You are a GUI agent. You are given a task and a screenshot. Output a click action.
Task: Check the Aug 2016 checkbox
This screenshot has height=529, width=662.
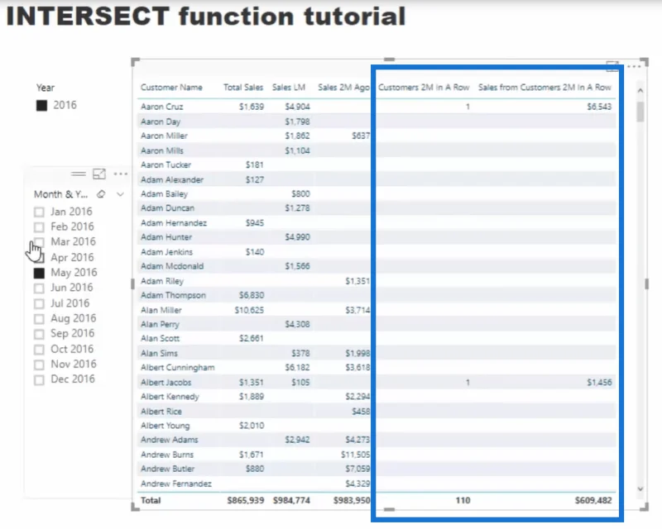(x=39, y=318)
